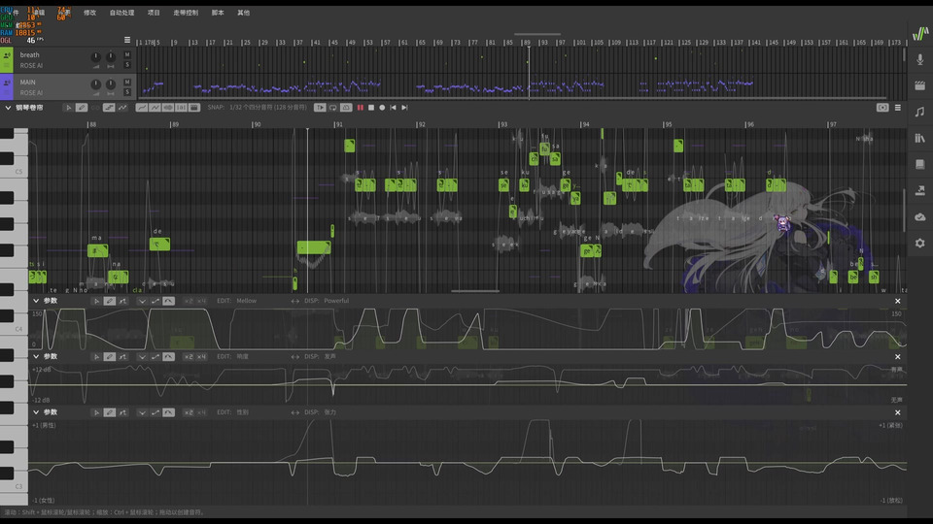Screen dimensions: 933x524
Task: Mute the breath track
Action: click(127, 54)
